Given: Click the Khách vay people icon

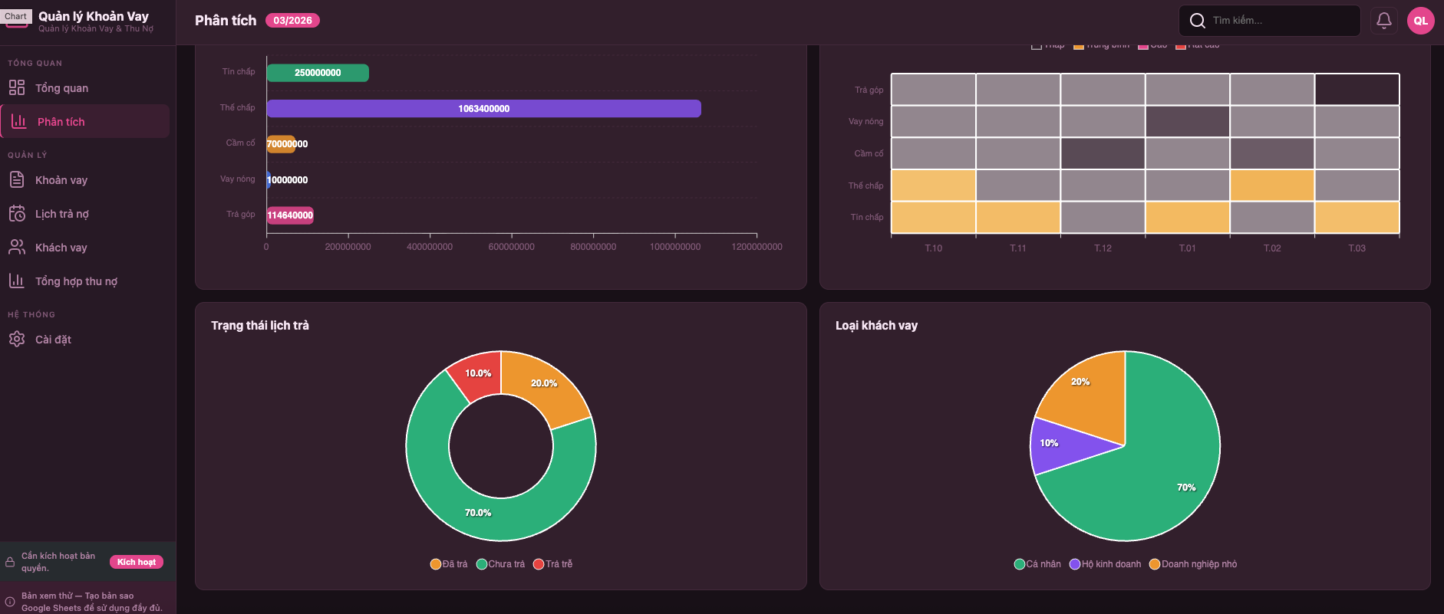Looking at the screenshot, I should pos(17,247).
